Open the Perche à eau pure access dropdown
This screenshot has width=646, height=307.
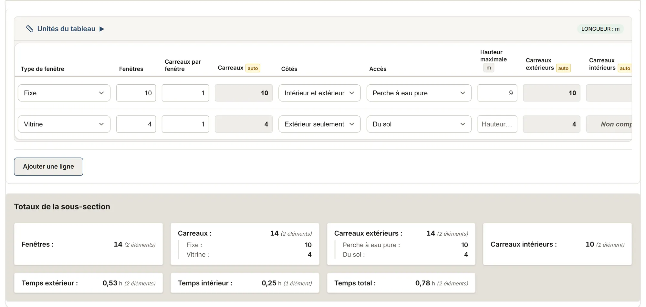pos(419,93)
